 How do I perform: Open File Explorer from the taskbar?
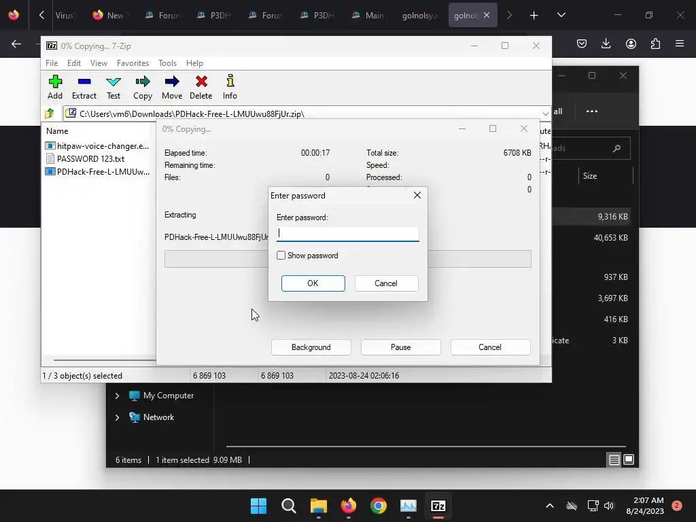click(x=318, y=506)
